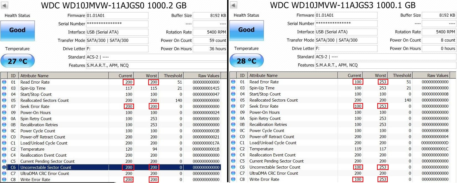Click the Good health status button for AJGS3 drive

click(x=247, y=30)
